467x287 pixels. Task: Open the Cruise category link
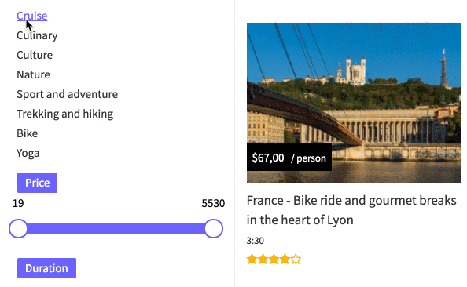32,16
